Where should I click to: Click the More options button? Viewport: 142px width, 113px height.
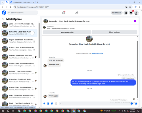tap(114, 32)
